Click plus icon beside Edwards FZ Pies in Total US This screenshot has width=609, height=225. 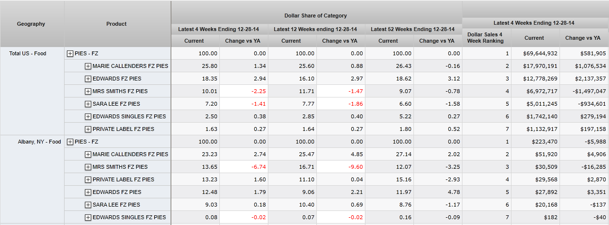[88, 79]
